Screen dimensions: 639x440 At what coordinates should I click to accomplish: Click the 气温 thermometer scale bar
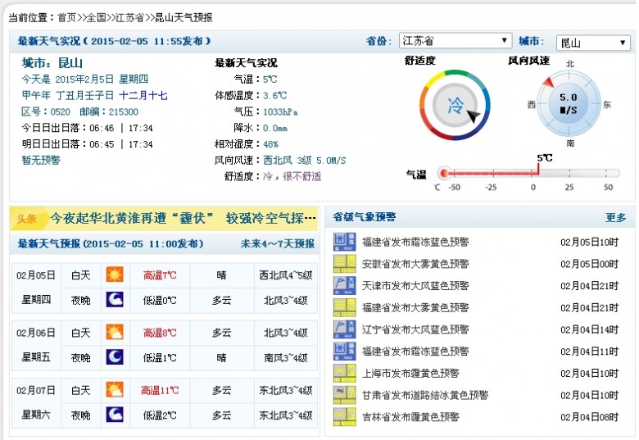528,173
